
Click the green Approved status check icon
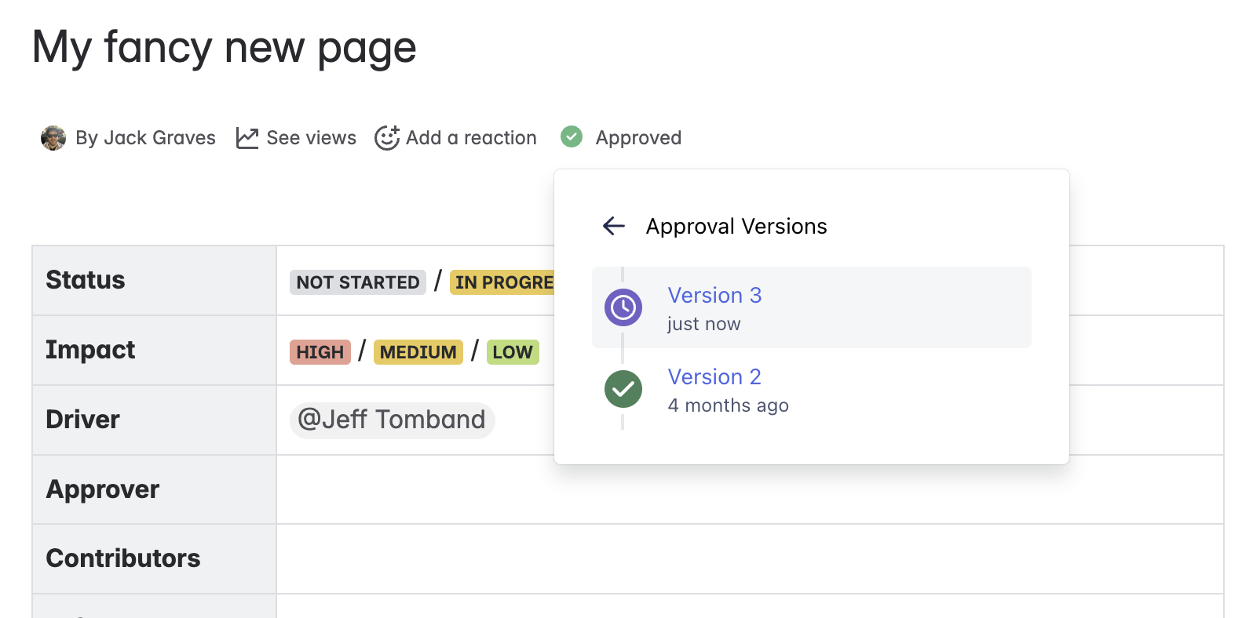point(572,137)
